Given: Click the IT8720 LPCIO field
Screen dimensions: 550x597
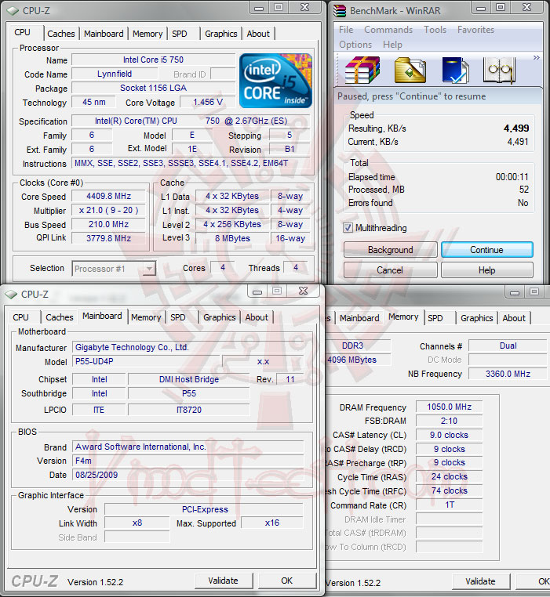Looking at the screenshot, I should (189, 410).
